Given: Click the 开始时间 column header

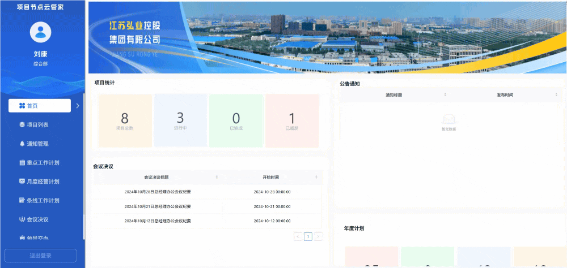Looking at the screenshot, I should point(271,177).
